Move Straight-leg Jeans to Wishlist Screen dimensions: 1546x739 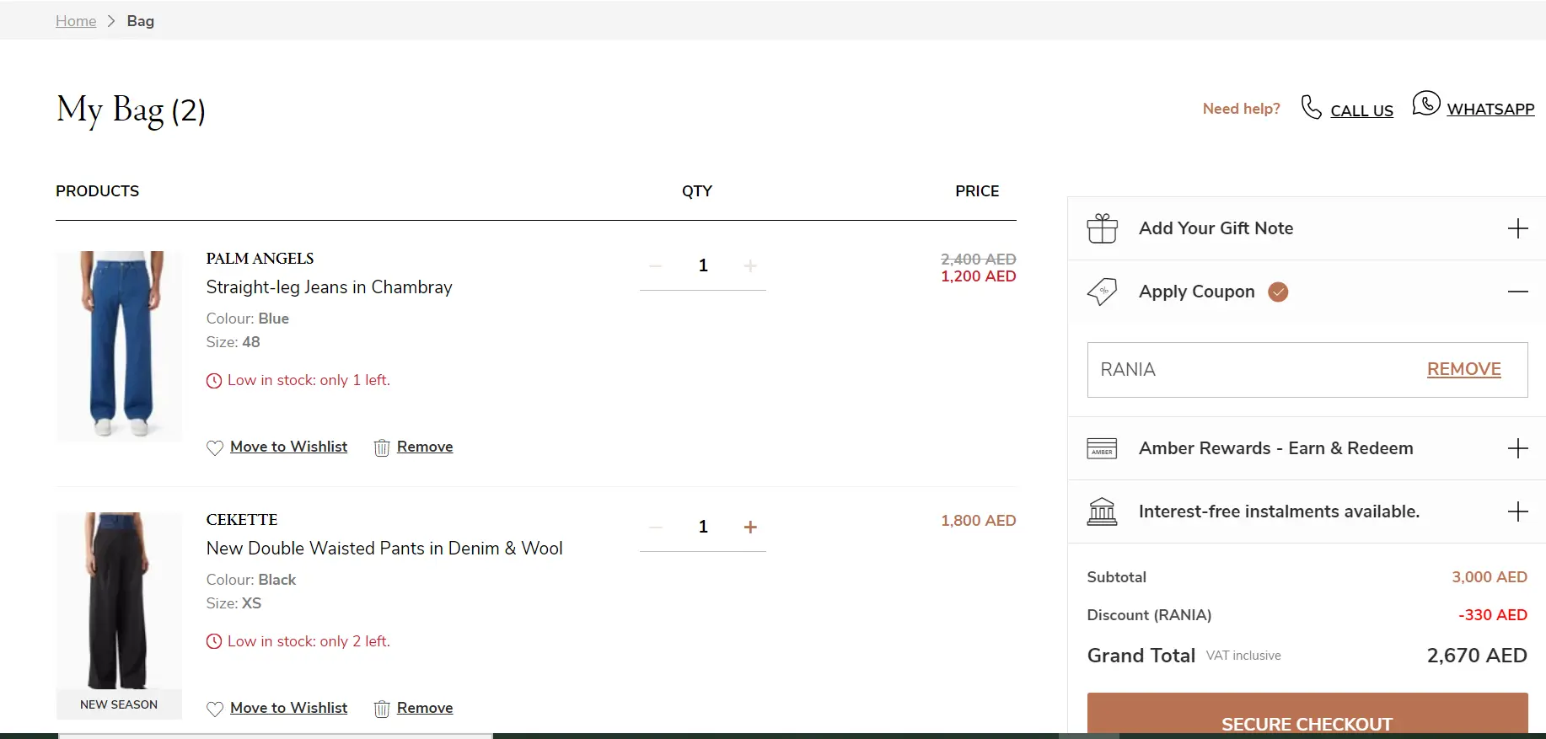click(288, 447)
